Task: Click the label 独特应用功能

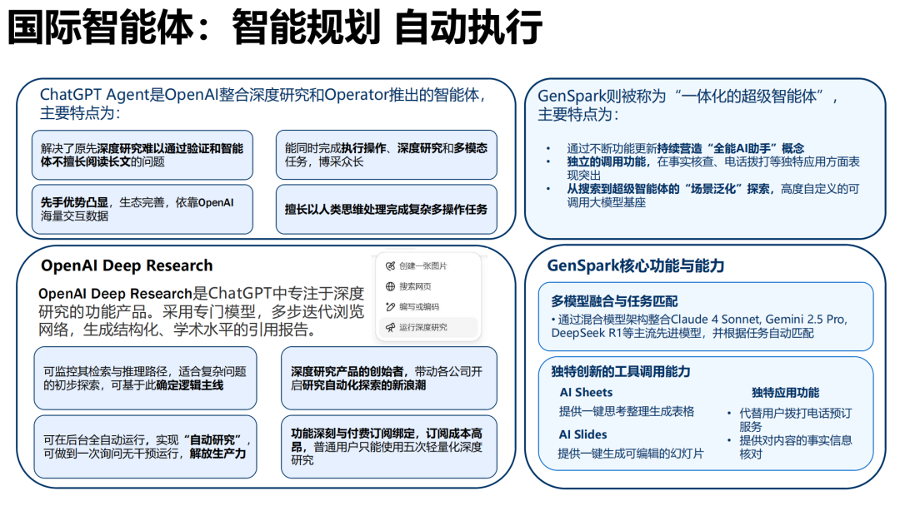Action: [785, 393]
